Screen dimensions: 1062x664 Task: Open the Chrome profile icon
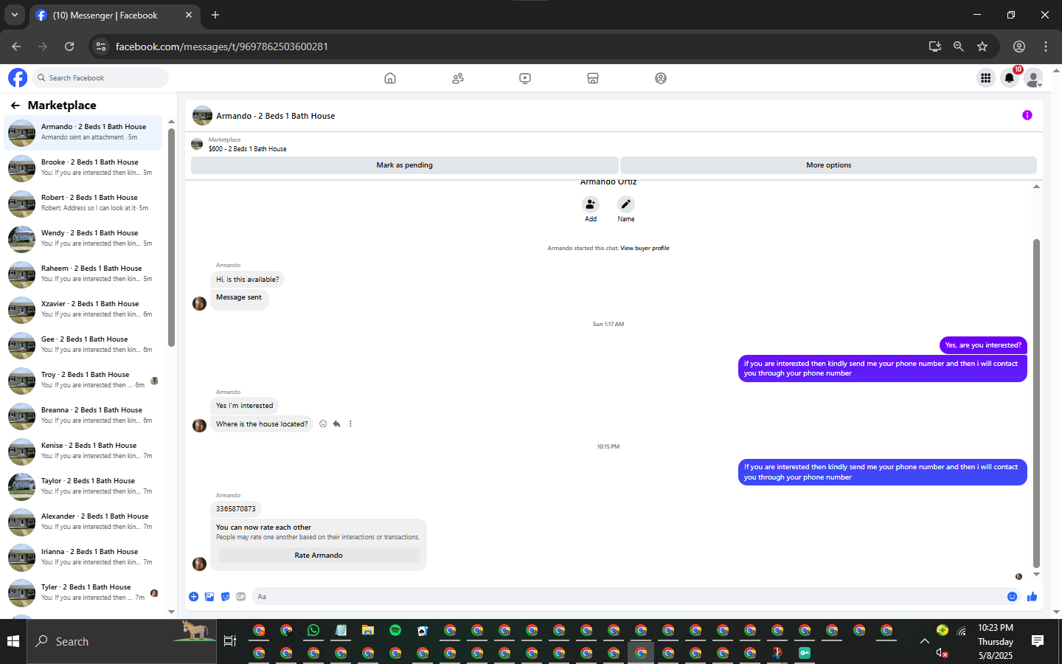(1019, 46)
